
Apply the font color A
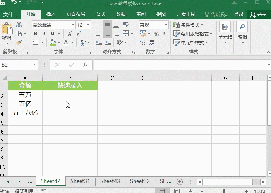click(x=66, y=42)
